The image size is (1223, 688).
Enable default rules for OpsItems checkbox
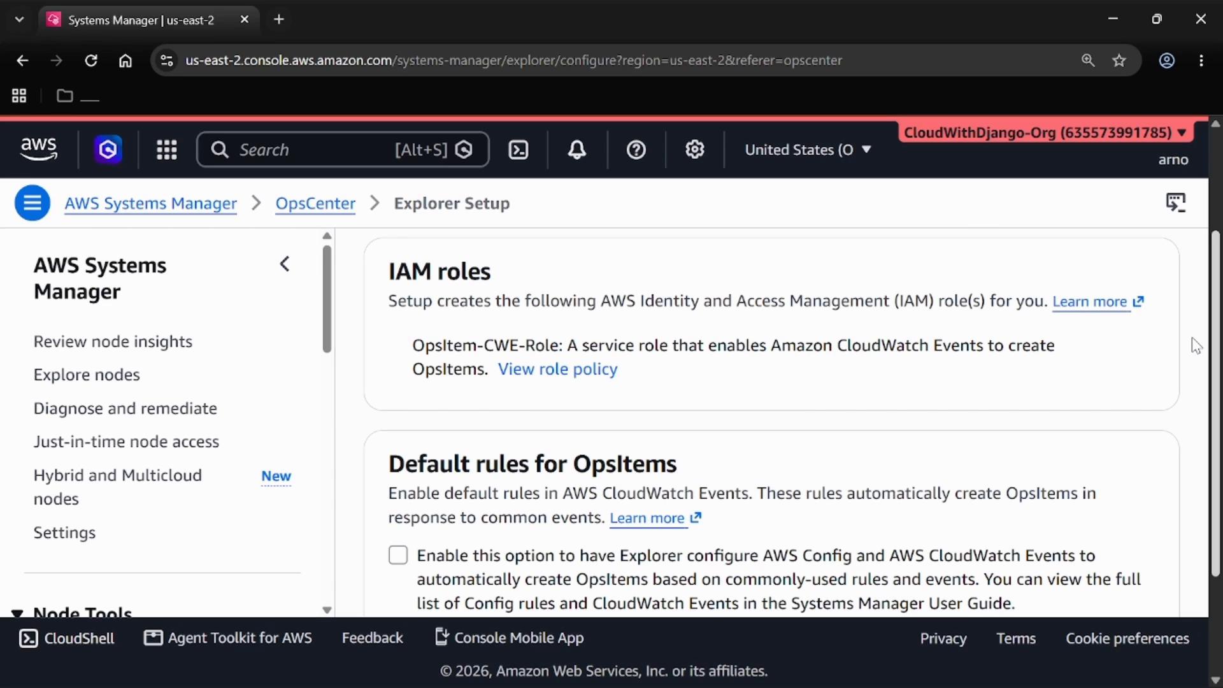coord(398,555)
